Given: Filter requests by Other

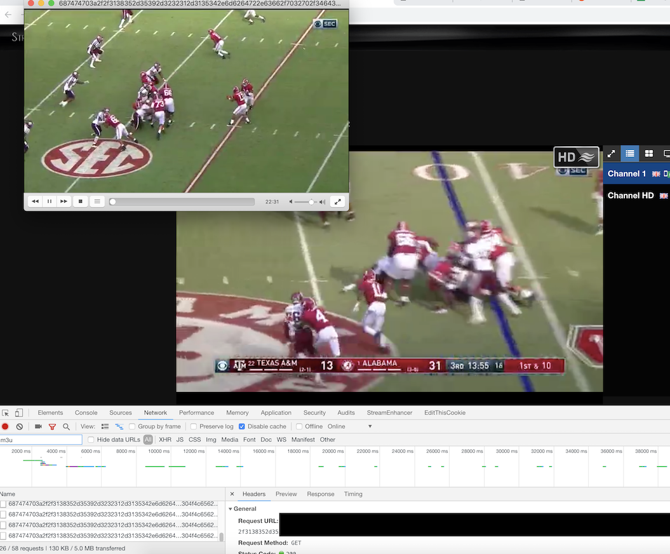Looking at the screenshot, I should coord(327,440).
